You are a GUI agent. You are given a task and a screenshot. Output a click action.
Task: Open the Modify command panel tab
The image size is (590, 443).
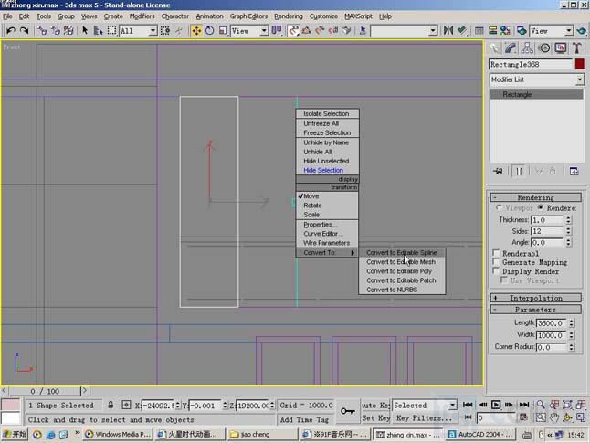click(511, 48)
